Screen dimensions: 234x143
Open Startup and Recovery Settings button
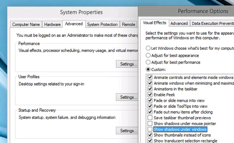click(x=127, y=131)
